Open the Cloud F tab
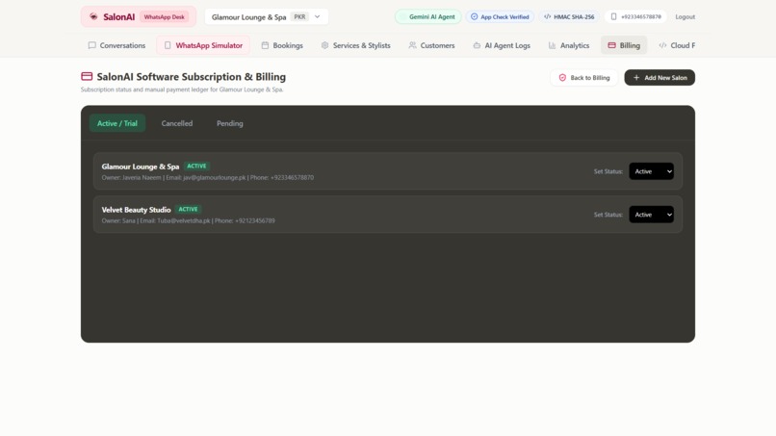The image size is (776, 436). point(677,45)
